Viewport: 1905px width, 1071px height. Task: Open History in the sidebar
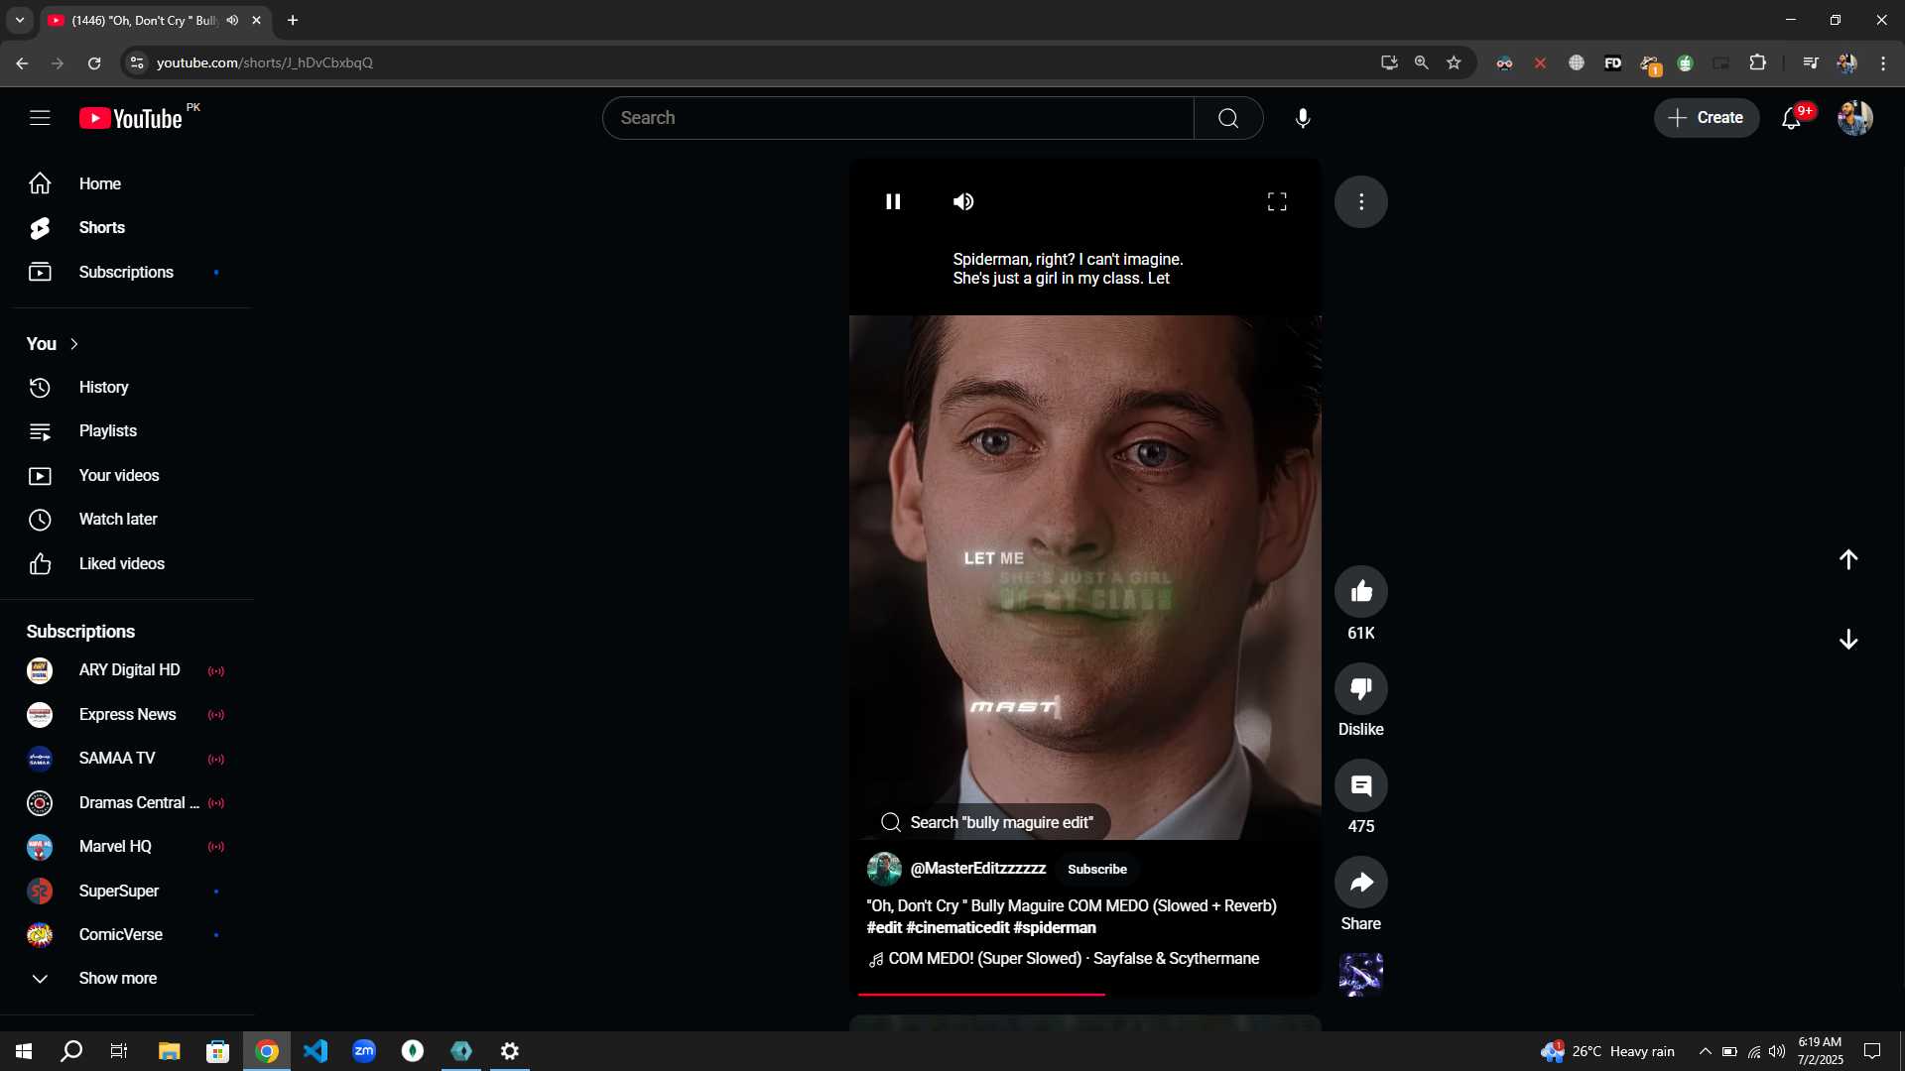[127, 387]
